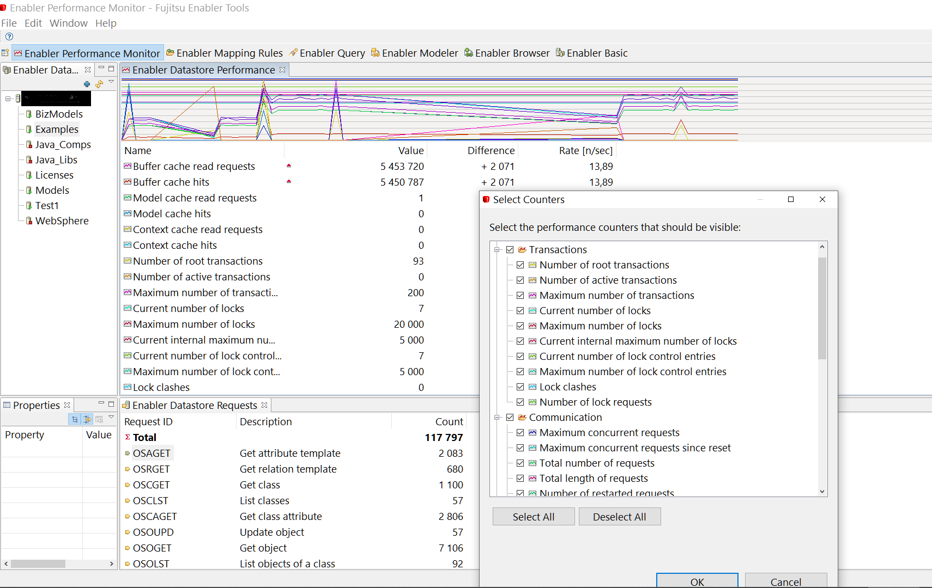Maximize the Enabler Data view panel
932x588 pixels.
coord(111,69)
